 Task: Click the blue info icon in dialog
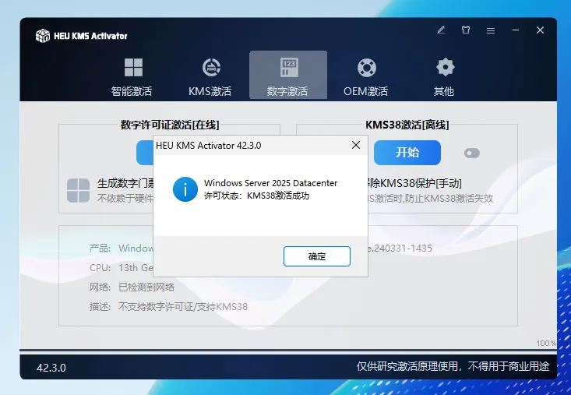[x=185, y=189]
